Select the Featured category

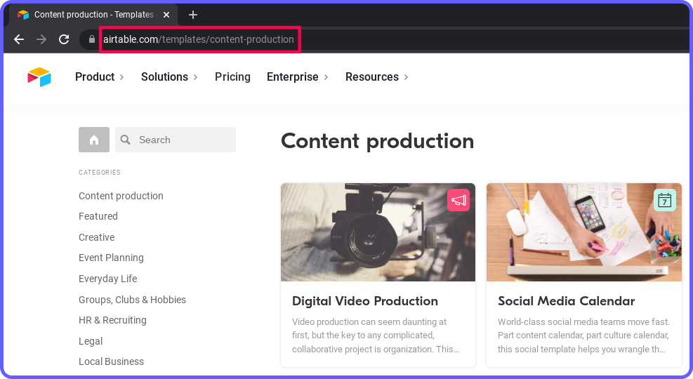pos(98,216)
